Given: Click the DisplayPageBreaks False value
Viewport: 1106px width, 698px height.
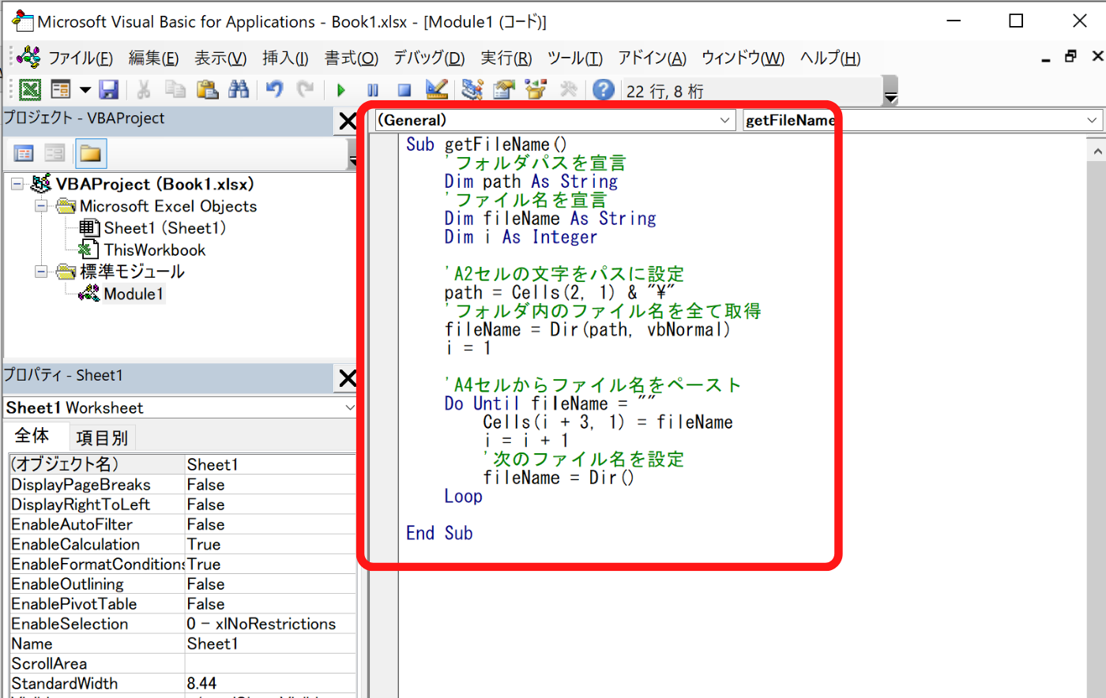Looking at the screenshot, I should pyautogui.click(x=270, y=484).
